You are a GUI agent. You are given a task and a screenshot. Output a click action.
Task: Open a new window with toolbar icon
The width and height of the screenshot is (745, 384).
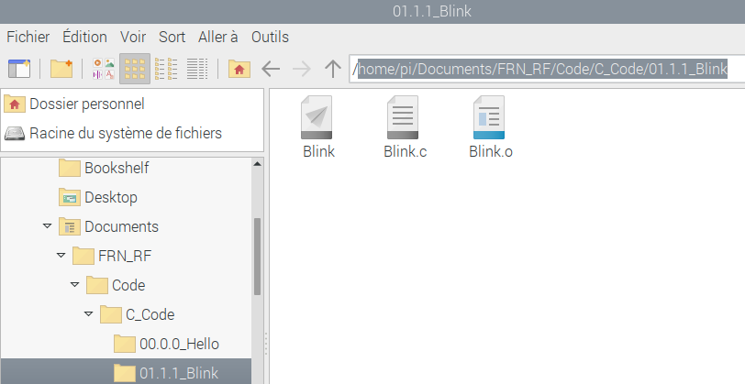18,69
